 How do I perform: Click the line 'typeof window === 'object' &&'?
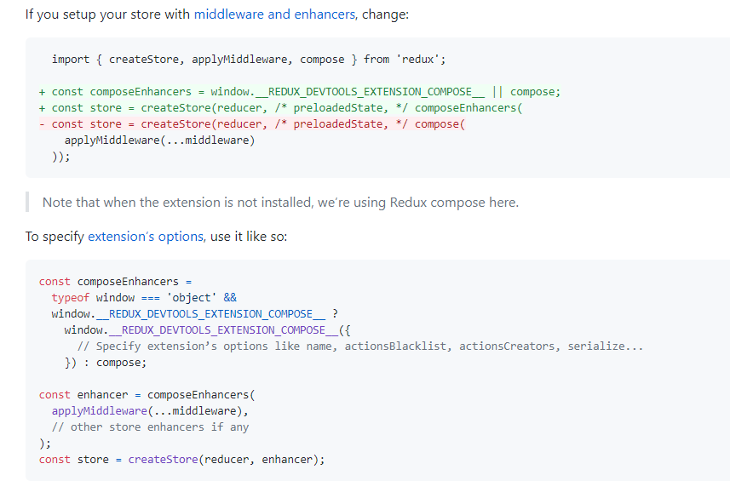(x=144, y=298)
